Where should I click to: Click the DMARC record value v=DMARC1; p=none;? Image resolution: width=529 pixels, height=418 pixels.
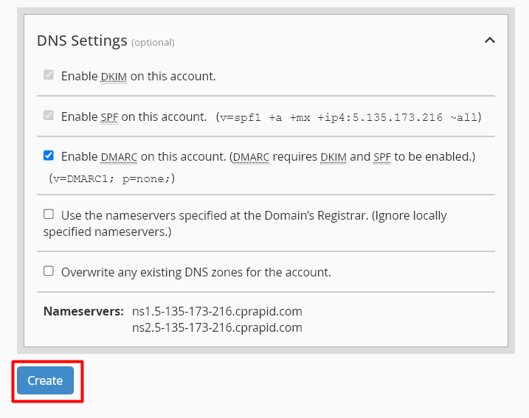point(112,178)
